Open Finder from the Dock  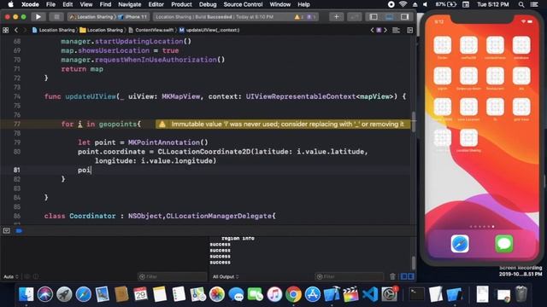pyautogui.click(x=26, y=294)
